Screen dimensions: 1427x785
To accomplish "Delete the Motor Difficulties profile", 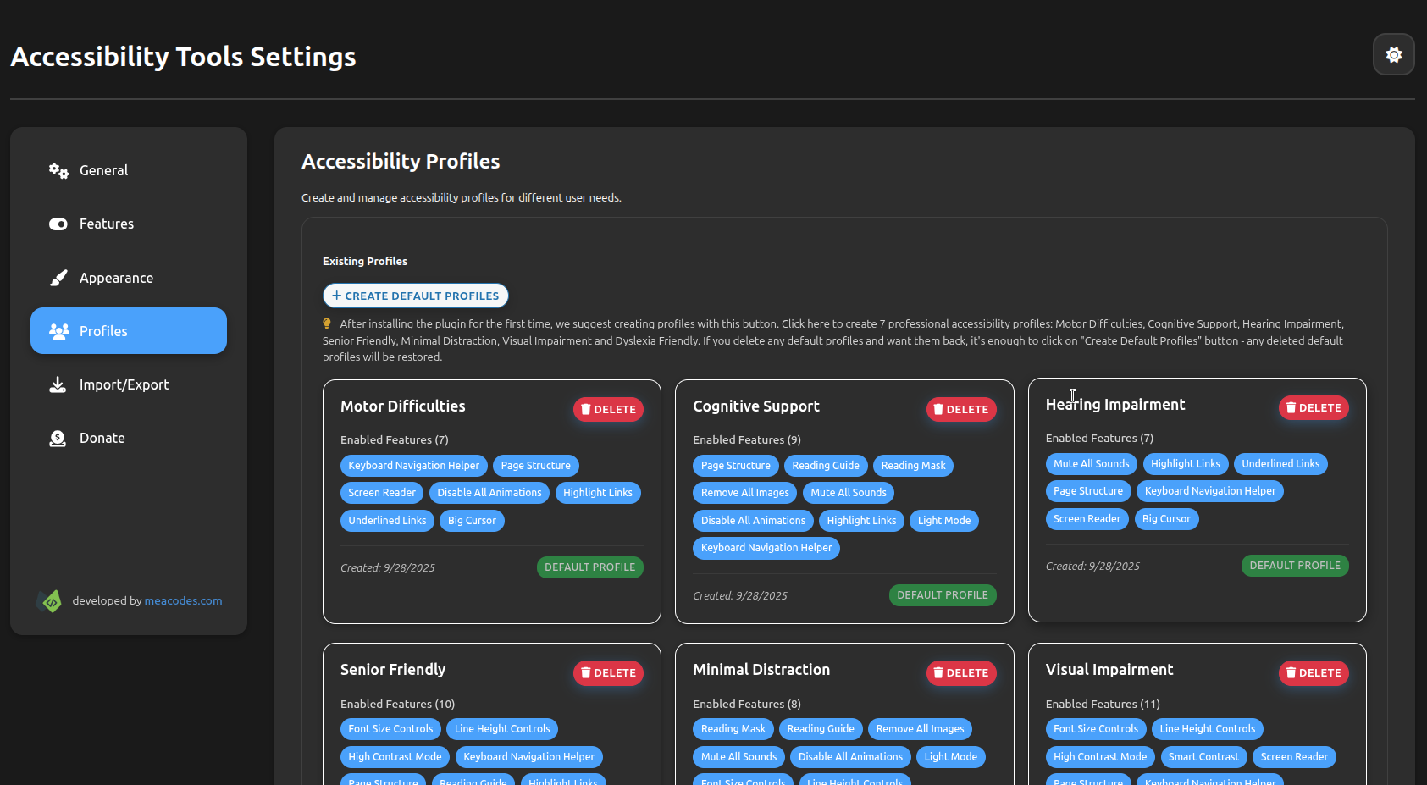I will pos(608,410).
